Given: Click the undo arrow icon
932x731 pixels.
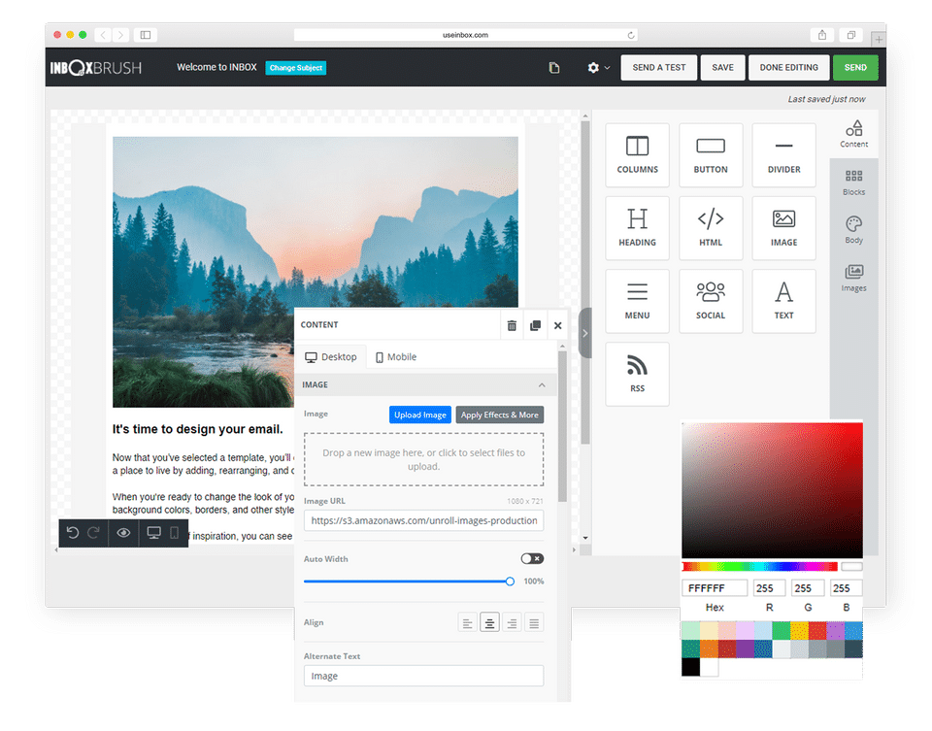Looking at the screenshot, I should pos(73,533).
